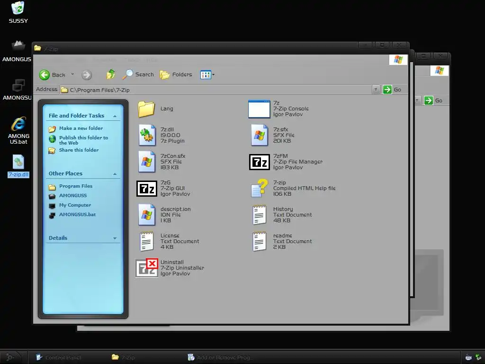The height and width of the screenshot is (364, 485).
Task: Click the Compiled HTML Help file text
Action: pyautogui.click(x=305, y=188)
